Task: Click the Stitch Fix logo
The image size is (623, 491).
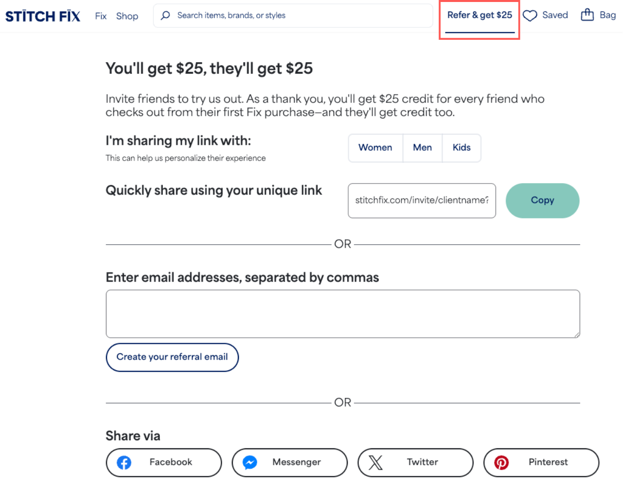Action: coord(43,16)
